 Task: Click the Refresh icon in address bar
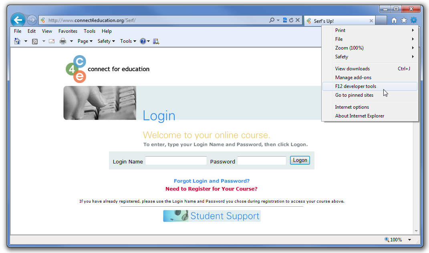click(291, 20)
